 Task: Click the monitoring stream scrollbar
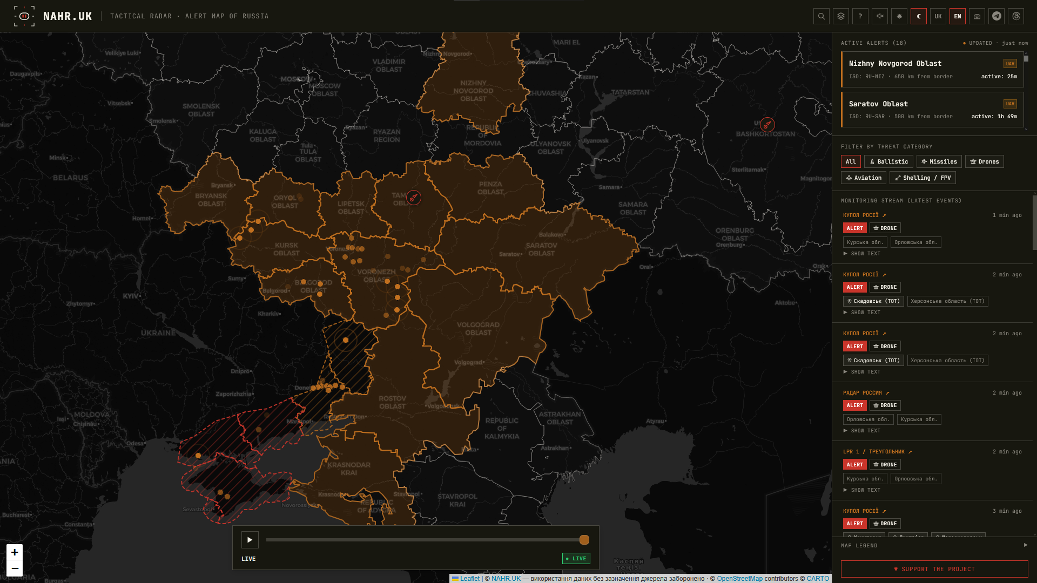pyautogui.click(x=1035, y=221)
